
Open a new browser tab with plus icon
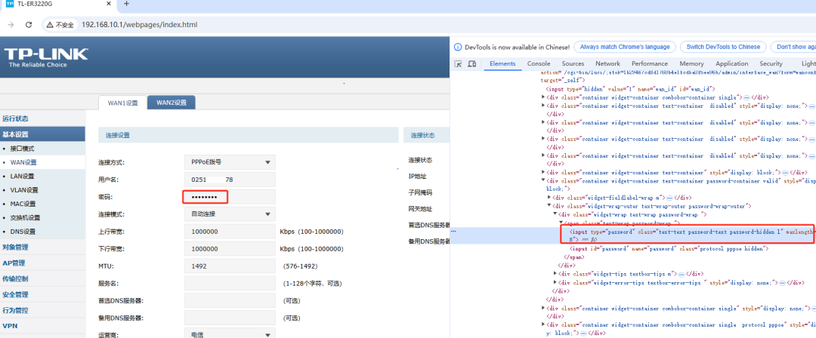tap(126, 4)
